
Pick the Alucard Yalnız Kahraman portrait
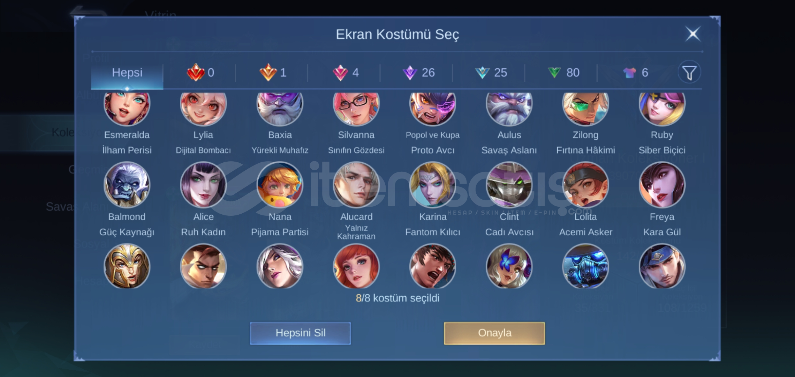pos(356,185)
